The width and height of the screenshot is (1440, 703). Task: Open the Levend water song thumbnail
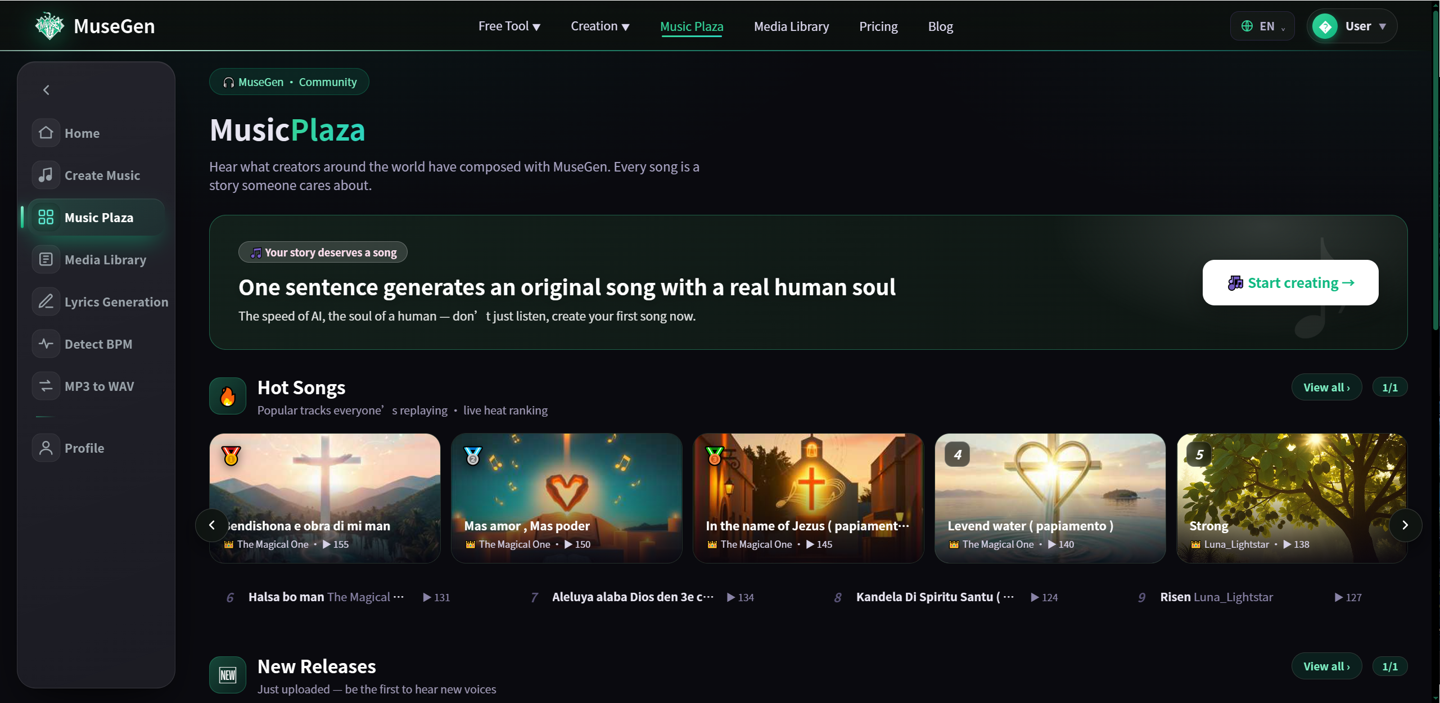pos(1050,498)
